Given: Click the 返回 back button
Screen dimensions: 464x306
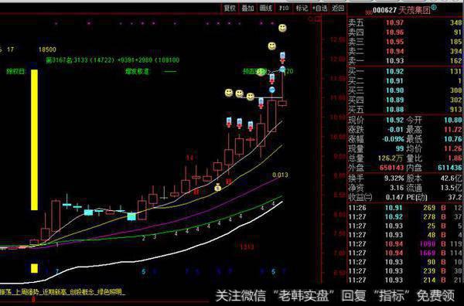Looking at the screenshot, I should coord(338,8).
